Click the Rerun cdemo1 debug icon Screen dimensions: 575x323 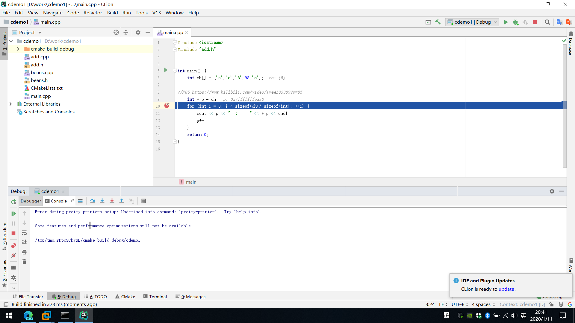[x=13, y=202]
